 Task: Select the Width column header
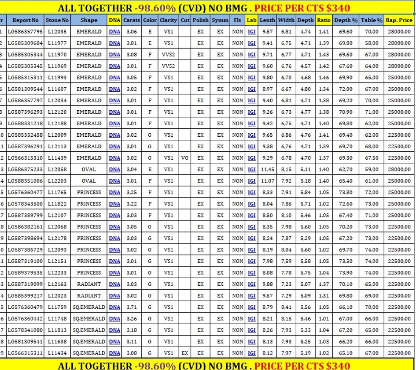coord(286,20)
